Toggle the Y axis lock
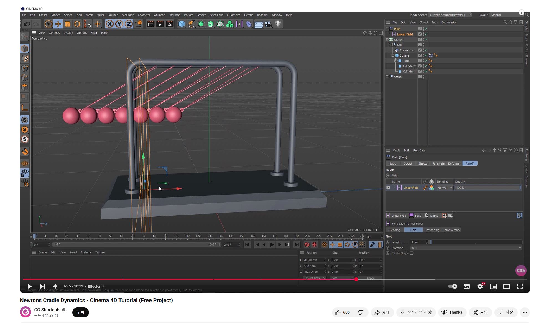This screenshot has height=323, width=536. [119, 24]
